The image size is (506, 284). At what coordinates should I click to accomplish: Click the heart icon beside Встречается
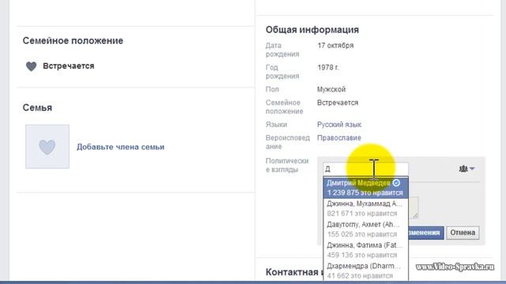[32, 66]
